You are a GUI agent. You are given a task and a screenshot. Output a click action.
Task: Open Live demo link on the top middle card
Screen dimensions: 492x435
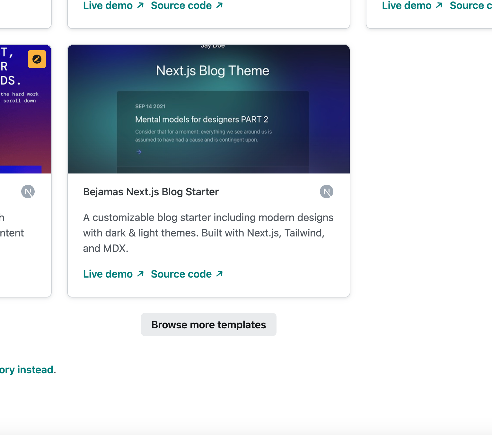click(x=113, y=5)
